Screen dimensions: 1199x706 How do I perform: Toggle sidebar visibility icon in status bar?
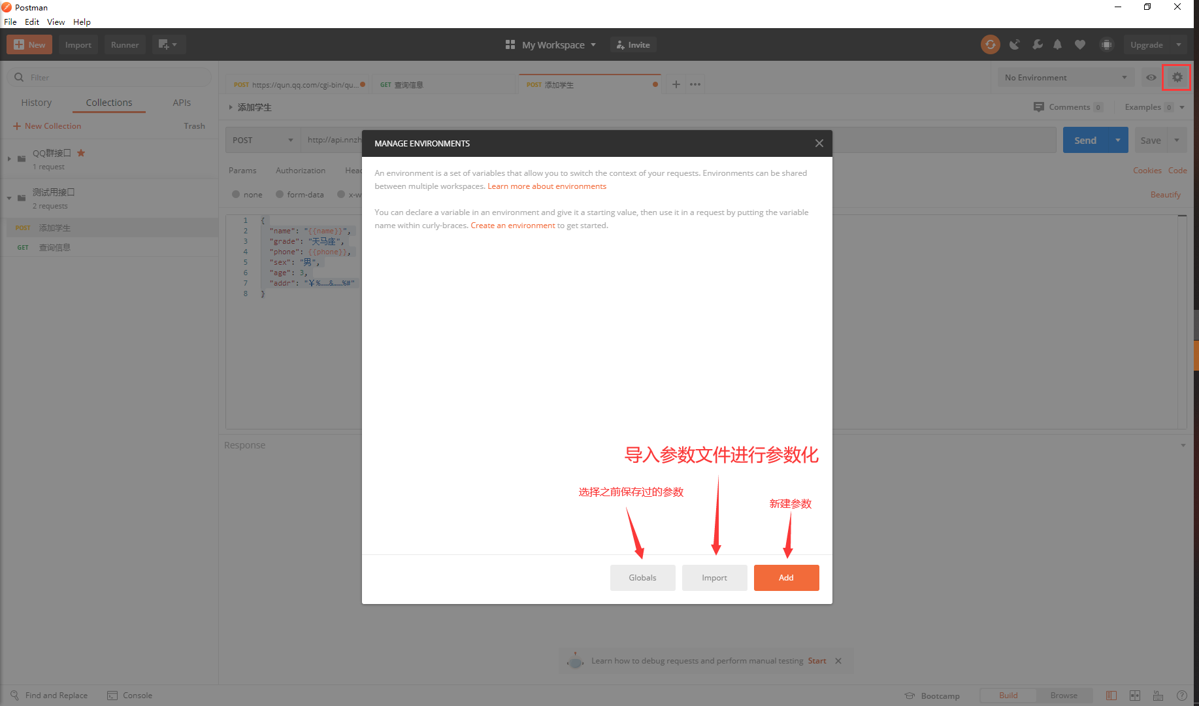(1111, 696)
